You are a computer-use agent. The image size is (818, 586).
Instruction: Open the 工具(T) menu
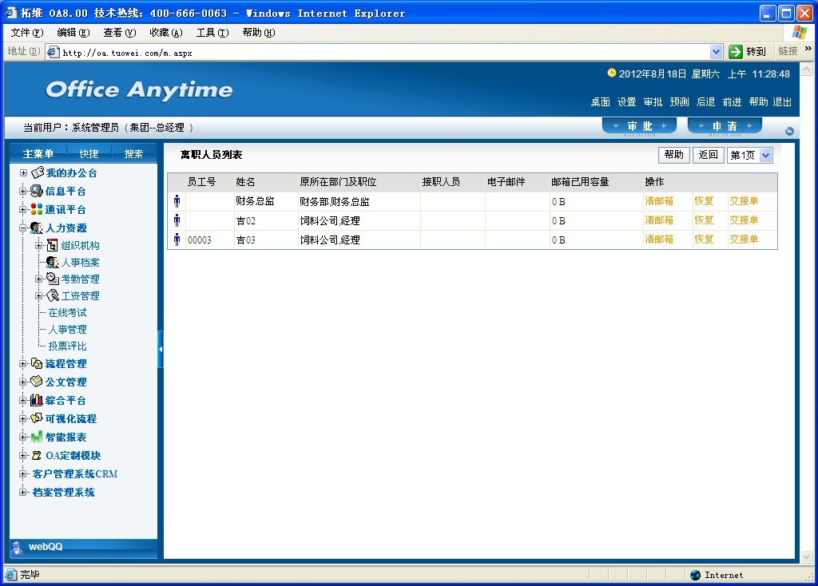pos(212,33)
